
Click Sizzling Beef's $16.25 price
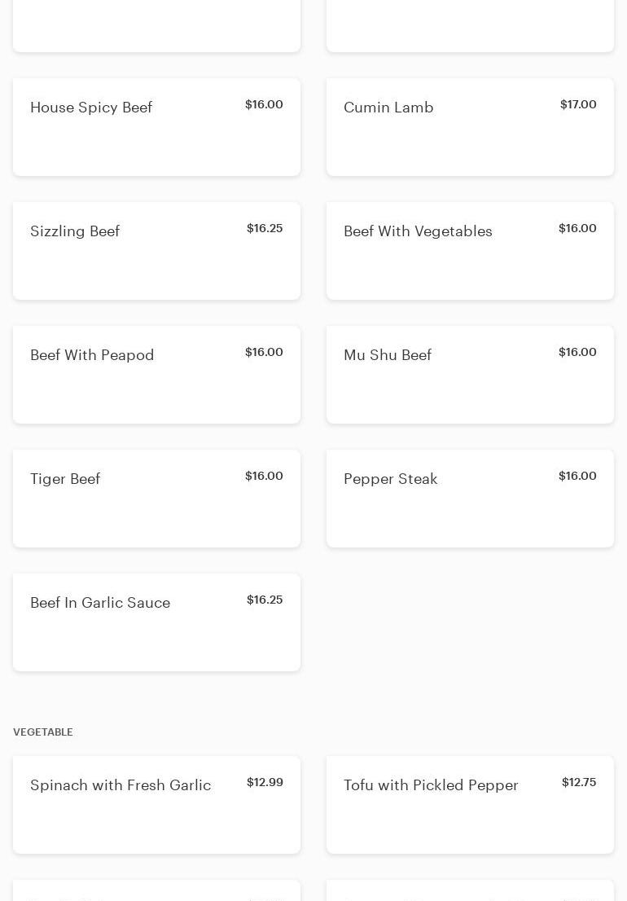pyautogui.click(x=265, y=228)
